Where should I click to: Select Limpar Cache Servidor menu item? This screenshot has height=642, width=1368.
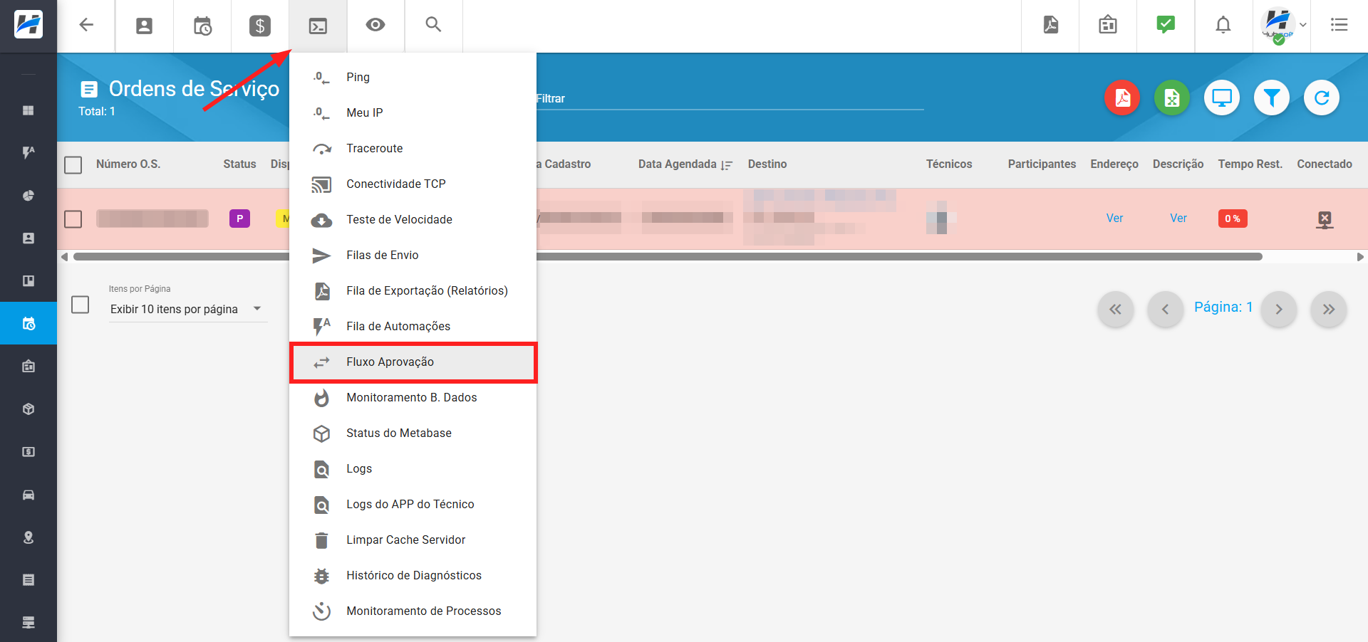click(413, 540)
